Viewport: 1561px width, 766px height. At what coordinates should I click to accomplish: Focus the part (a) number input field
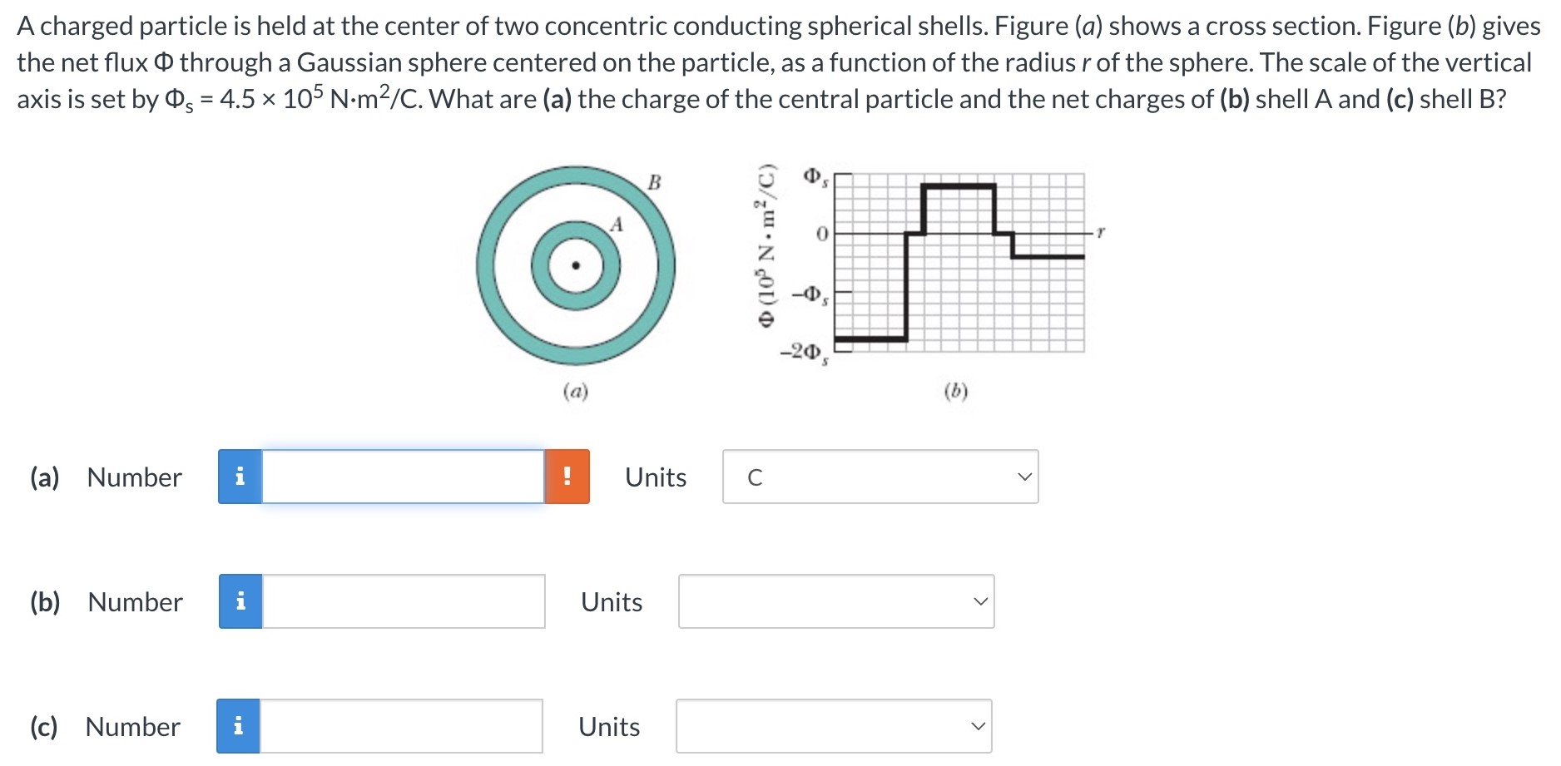tap(404, 477)
